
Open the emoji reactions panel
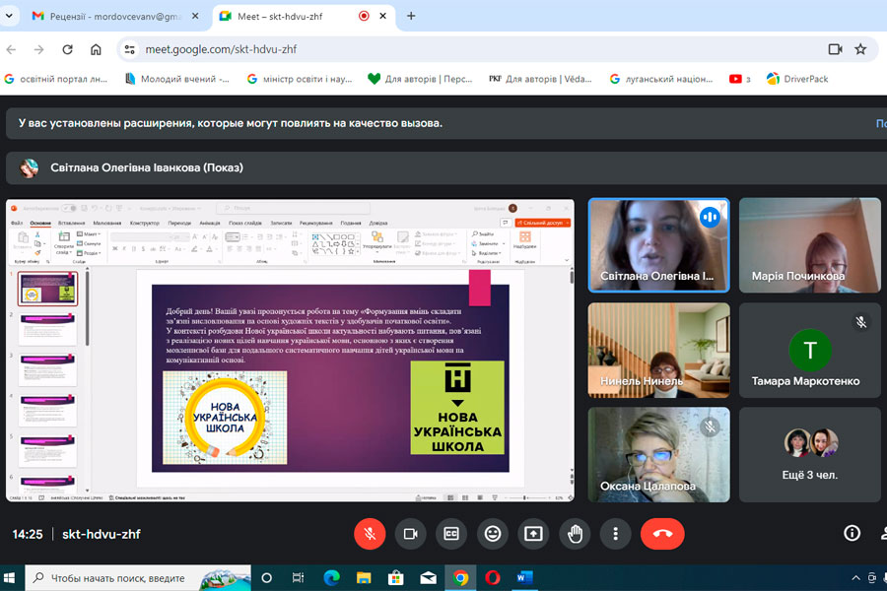pos(492,533)
